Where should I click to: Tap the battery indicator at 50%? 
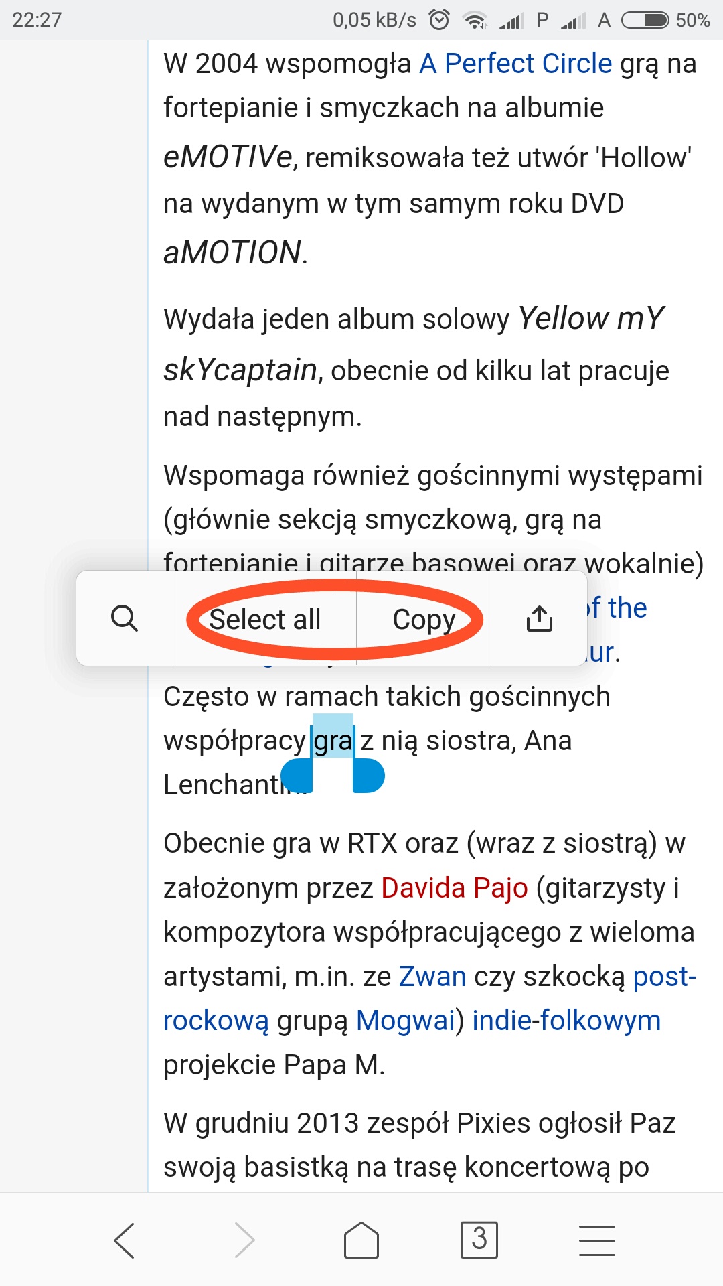click(x=645, y=20)
